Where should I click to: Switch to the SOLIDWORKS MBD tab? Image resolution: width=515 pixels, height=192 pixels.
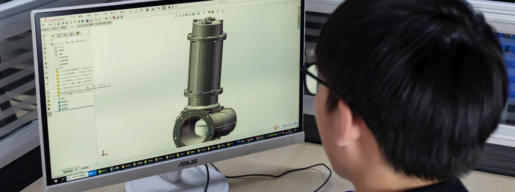coord(103,23)
